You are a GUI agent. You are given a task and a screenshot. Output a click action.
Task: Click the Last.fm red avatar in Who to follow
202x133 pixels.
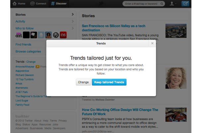[63, 35]
